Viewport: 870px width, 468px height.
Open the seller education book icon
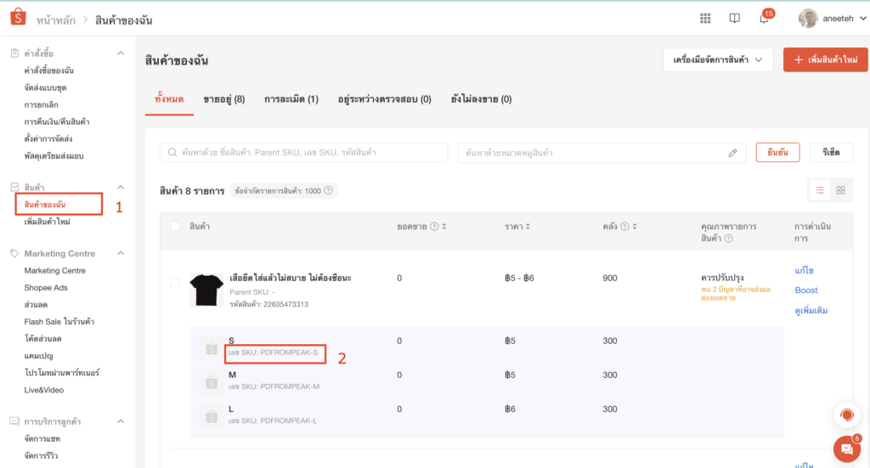click(735, 19)
